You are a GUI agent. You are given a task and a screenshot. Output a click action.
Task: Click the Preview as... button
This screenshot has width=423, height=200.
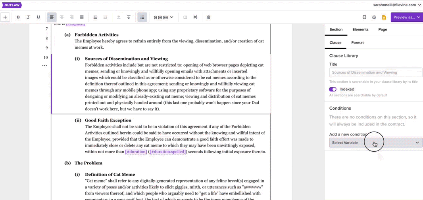pyautogui.click(x=406, y=17)
